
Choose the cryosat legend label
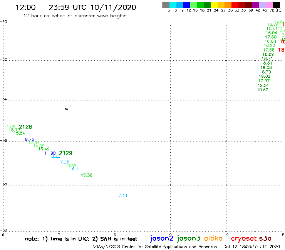point(244,238)
